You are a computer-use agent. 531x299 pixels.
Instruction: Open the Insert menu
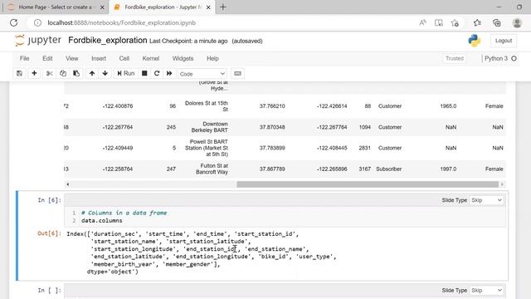(x=99, y=58)
